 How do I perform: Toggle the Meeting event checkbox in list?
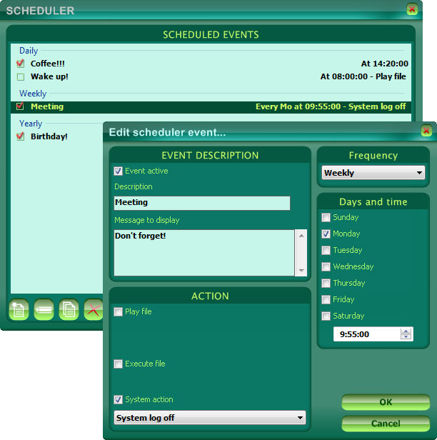(20, 106)
